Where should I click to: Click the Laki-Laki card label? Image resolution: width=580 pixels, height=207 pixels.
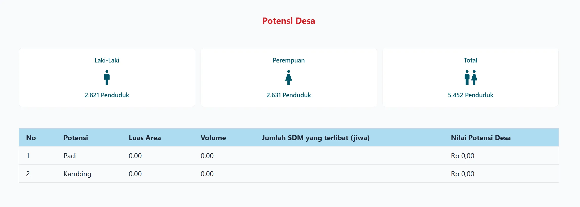pyautogui.click(x=107, y=60)
